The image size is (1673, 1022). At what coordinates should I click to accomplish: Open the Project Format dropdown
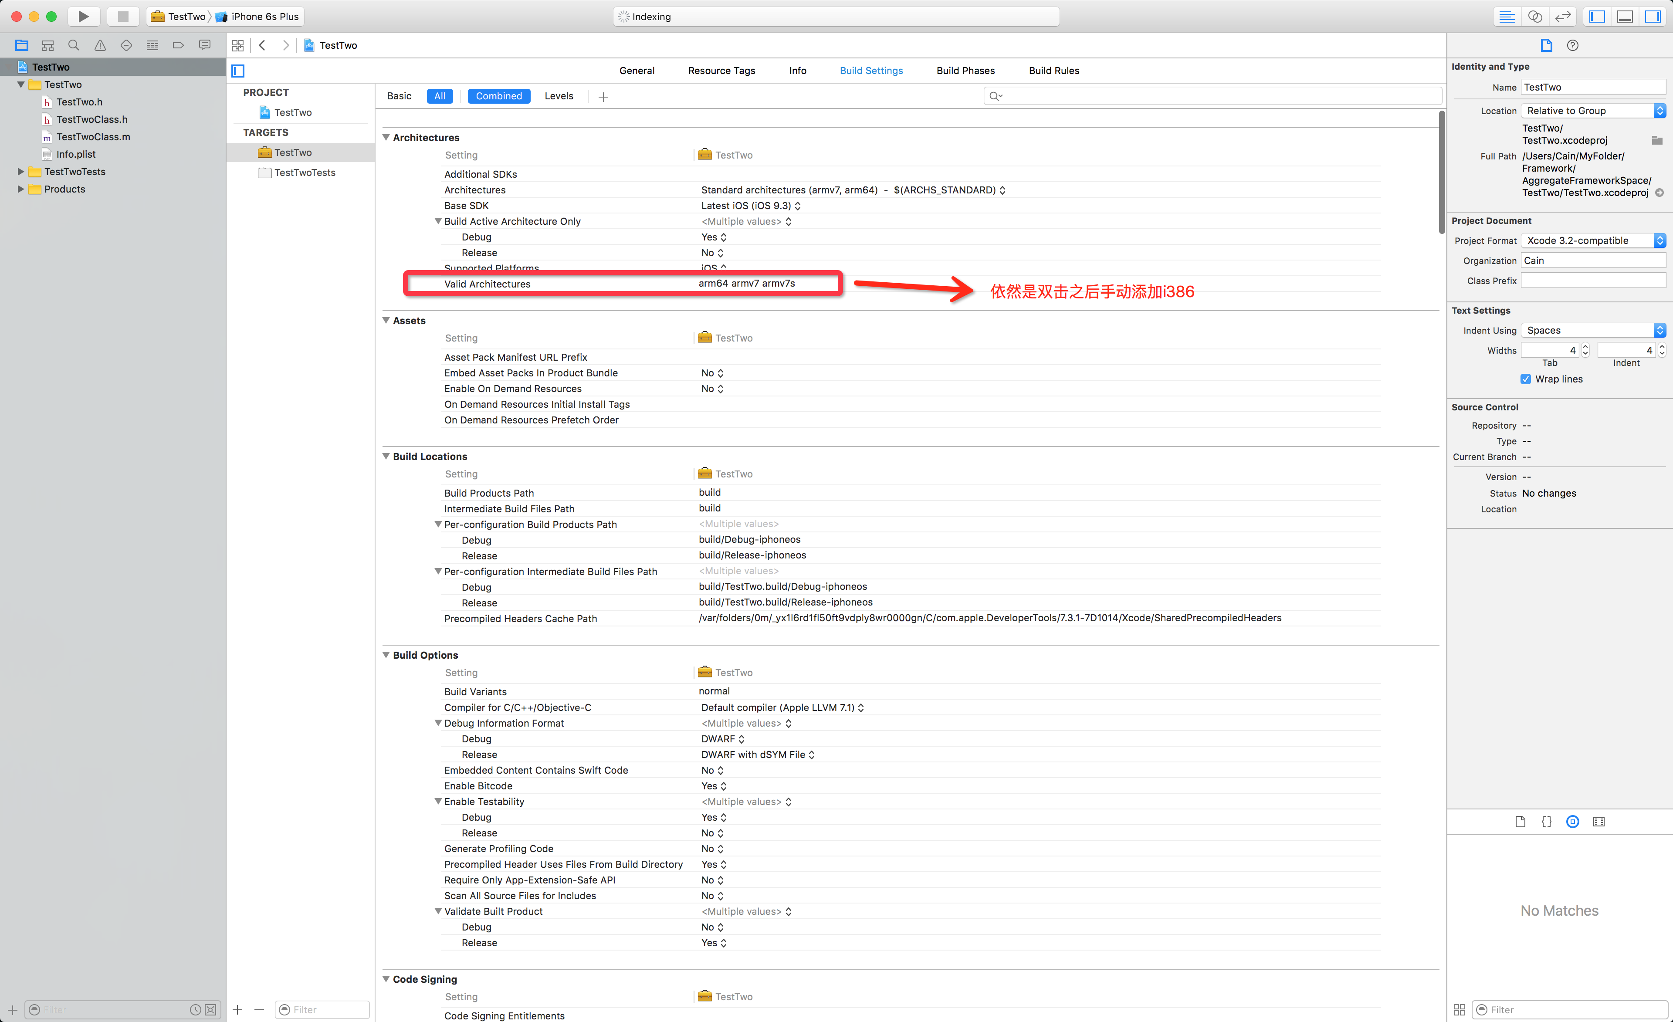(1592, 240)
